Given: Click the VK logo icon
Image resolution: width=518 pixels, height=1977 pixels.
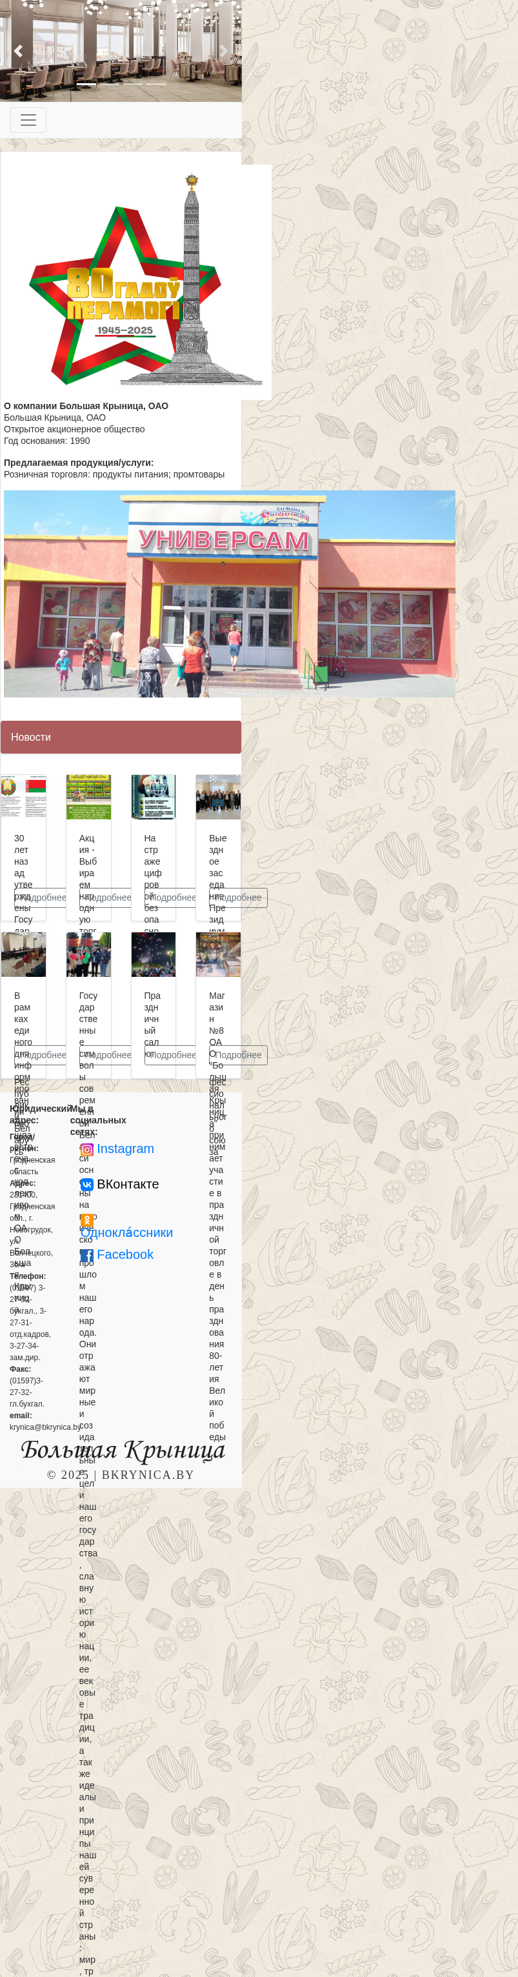Looking at the screenshot, I should [x=86, y=1185].
